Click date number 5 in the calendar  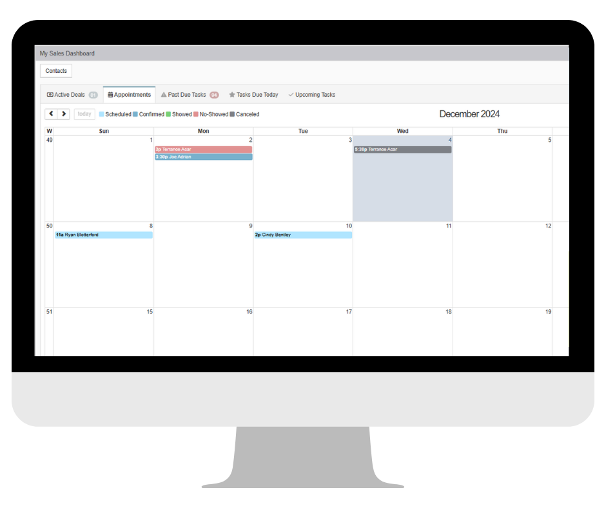coord(549,140)
